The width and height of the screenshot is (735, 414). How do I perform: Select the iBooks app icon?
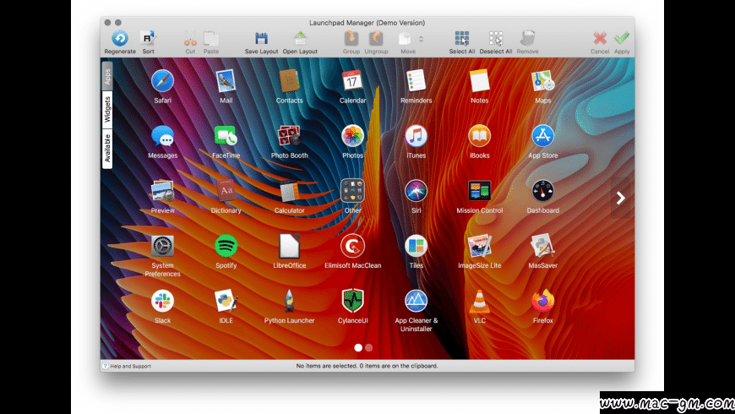(480, 136)
